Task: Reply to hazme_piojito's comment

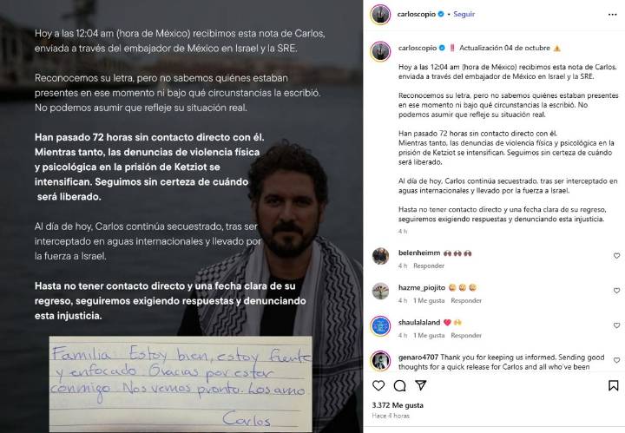Action: pyautogui.click(x=466, y=300)
